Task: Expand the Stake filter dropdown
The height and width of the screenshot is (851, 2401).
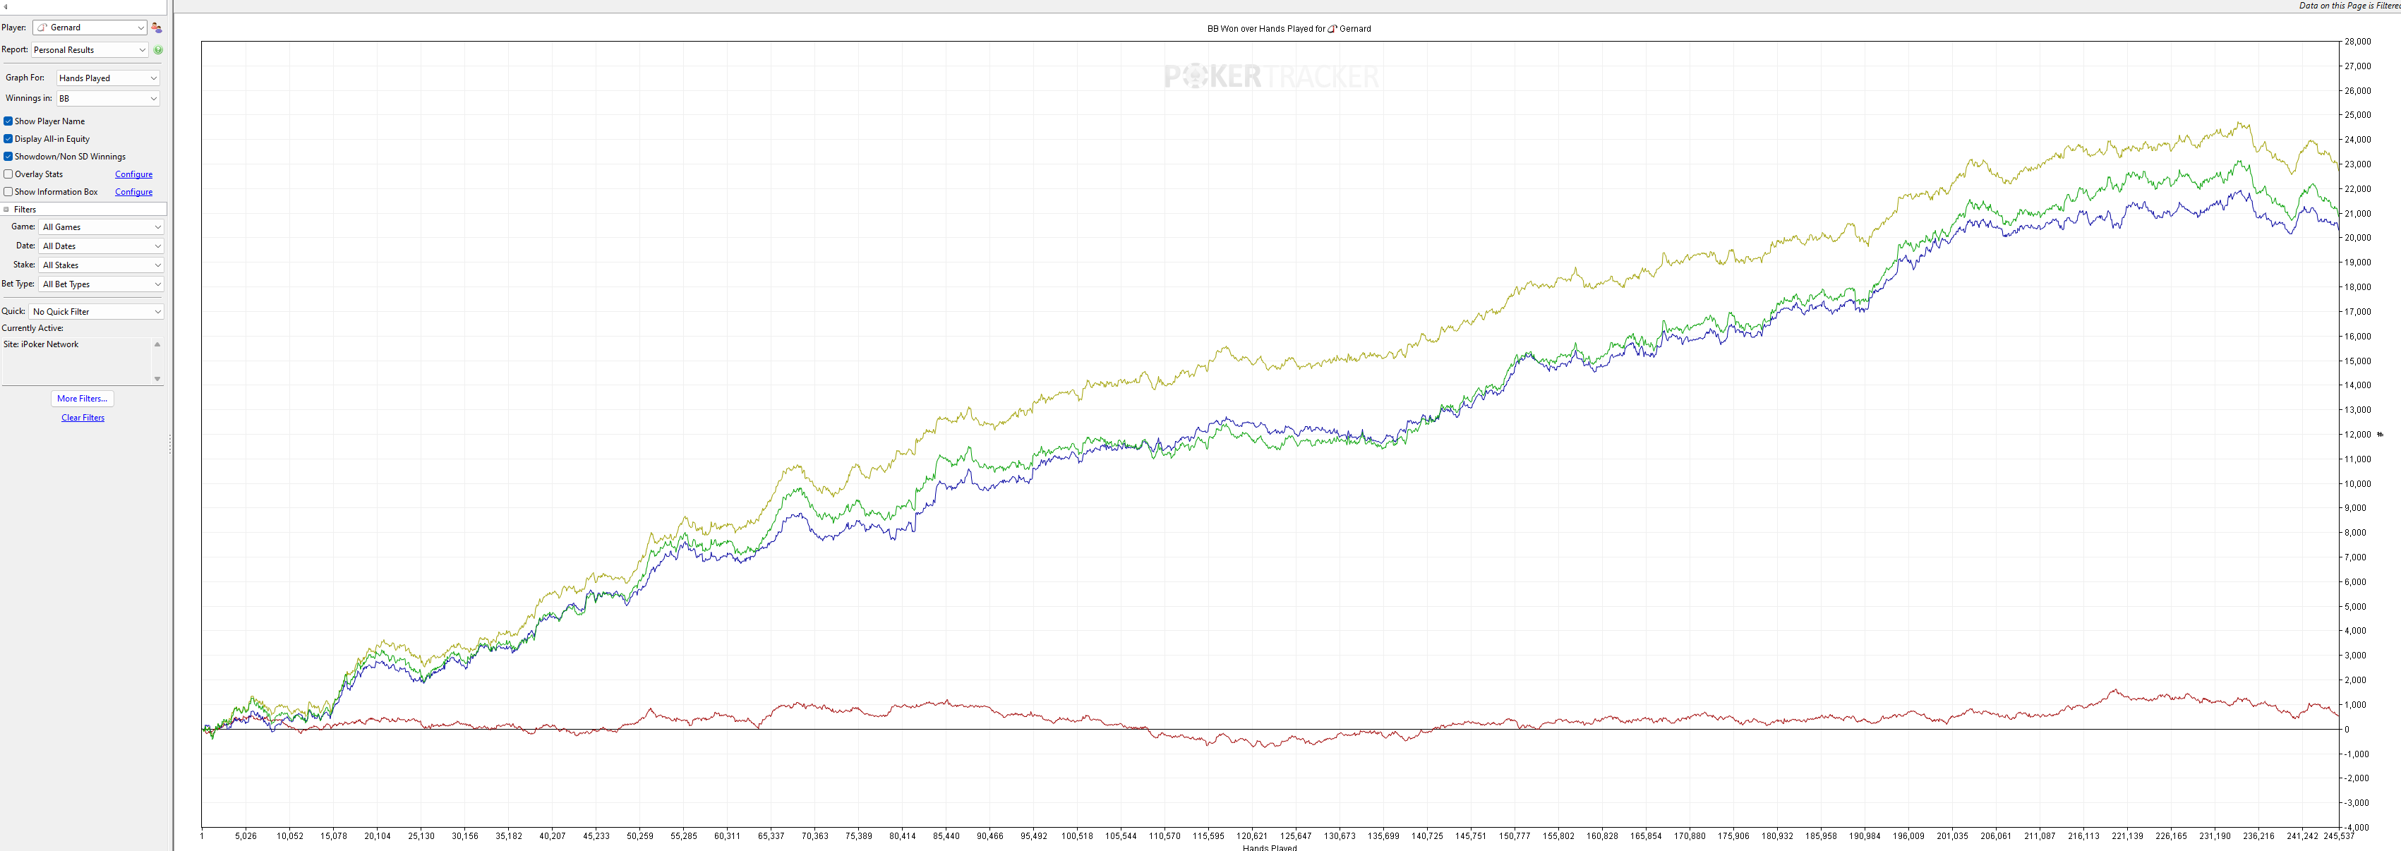Action: tap(102, 265)
